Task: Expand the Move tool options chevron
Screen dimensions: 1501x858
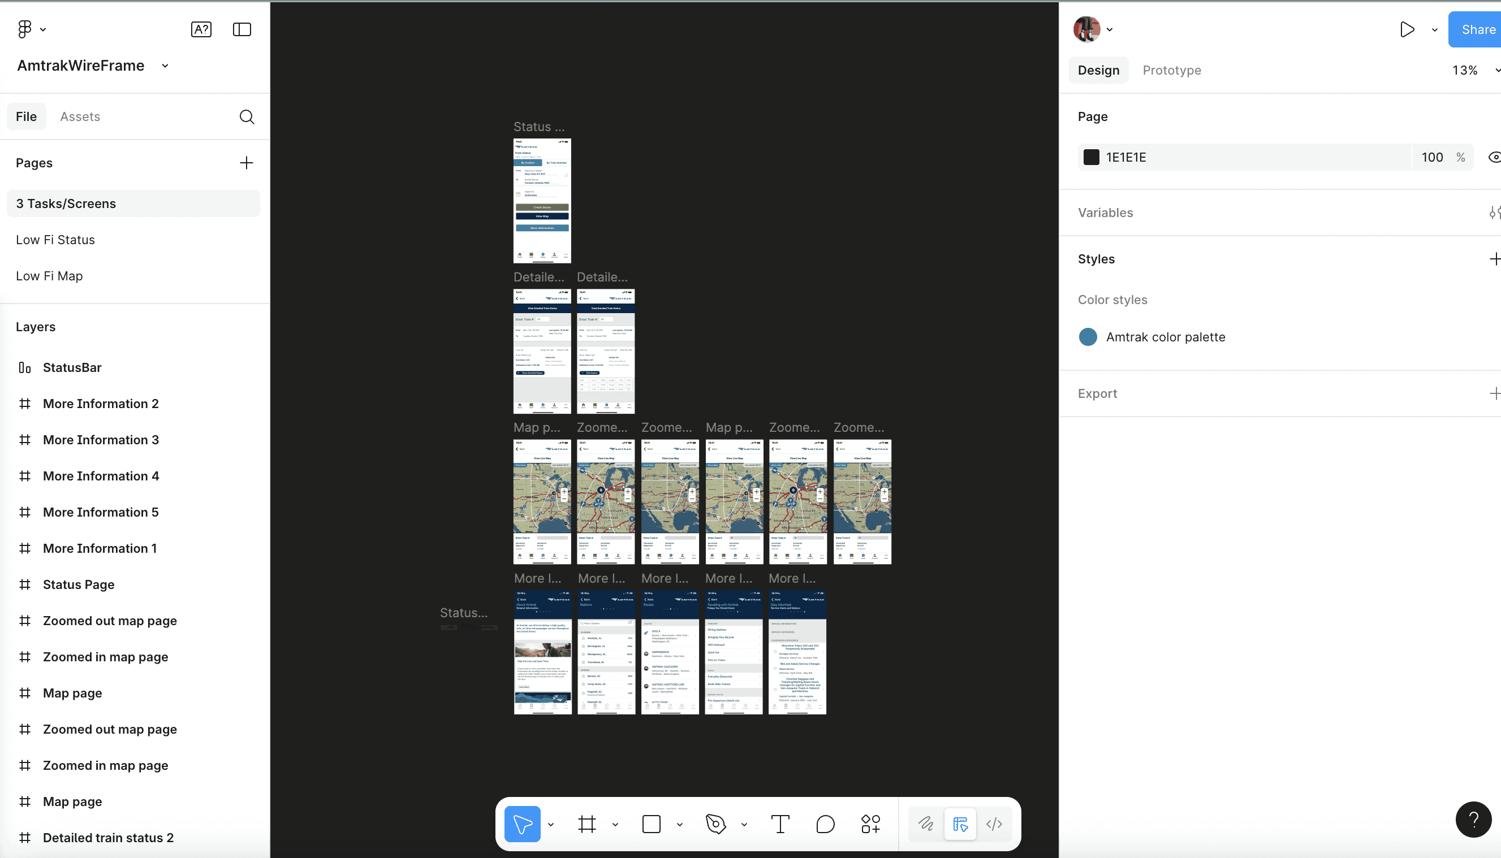Action: tap(551, 825)
